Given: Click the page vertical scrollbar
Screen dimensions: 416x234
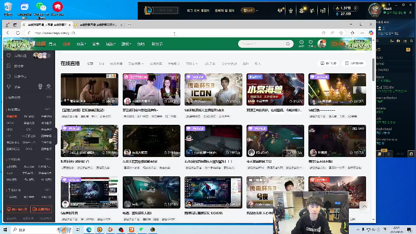Looking at the screenshot, I should point(373,70).
